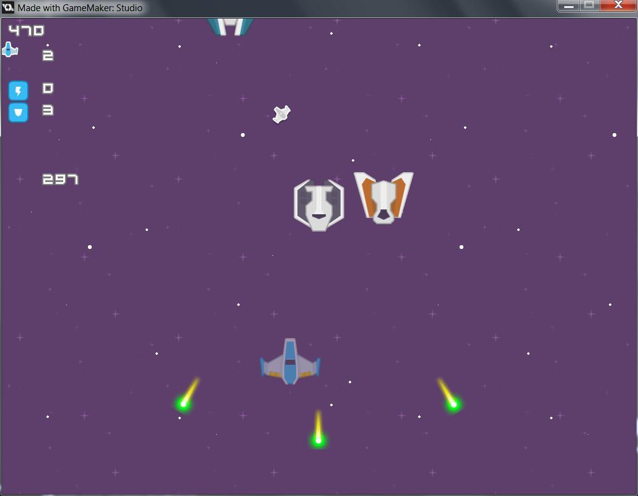Click the lives count number 2

(x=48, y=56)
